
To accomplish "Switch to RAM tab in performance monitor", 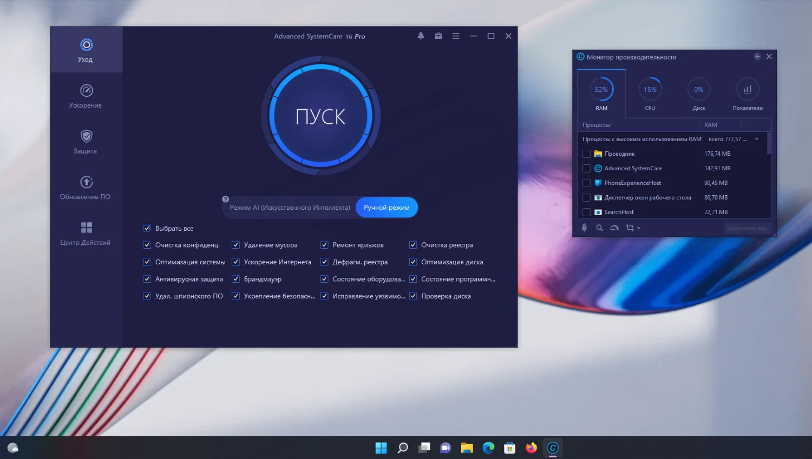I will [x=601, y=94].
